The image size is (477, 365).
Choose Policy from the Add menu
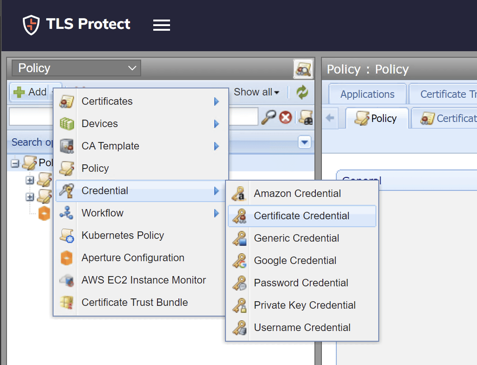pos(141,168)
